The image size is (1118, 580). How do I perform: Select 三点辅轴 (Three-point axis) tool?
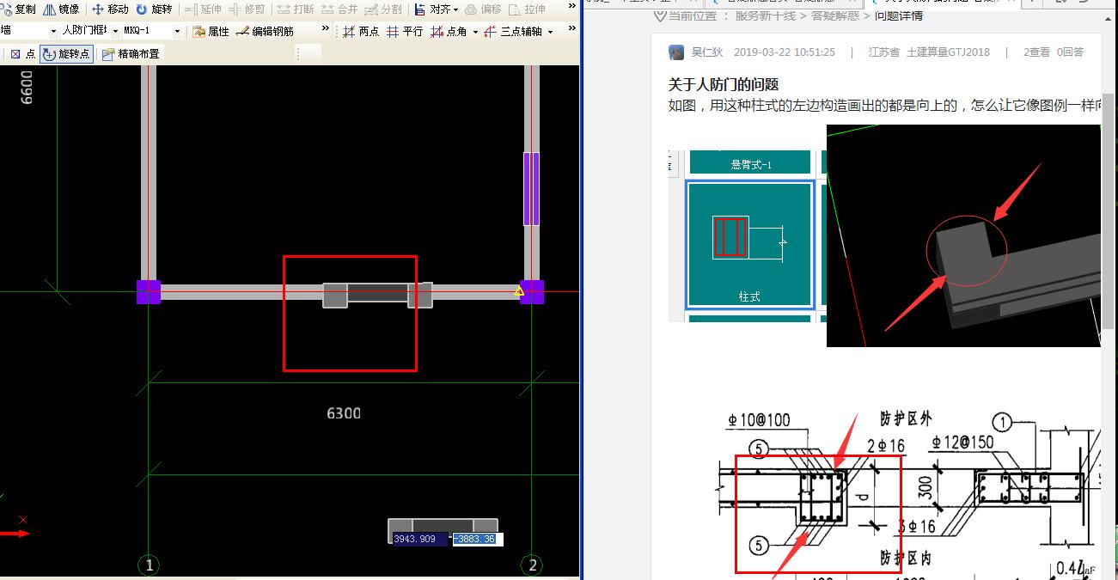coord(513,31)
